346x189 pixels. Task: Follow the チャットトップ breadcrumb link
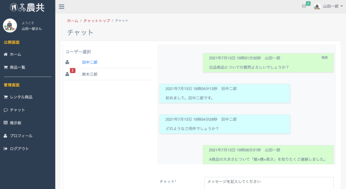click(x=97, y=21)
